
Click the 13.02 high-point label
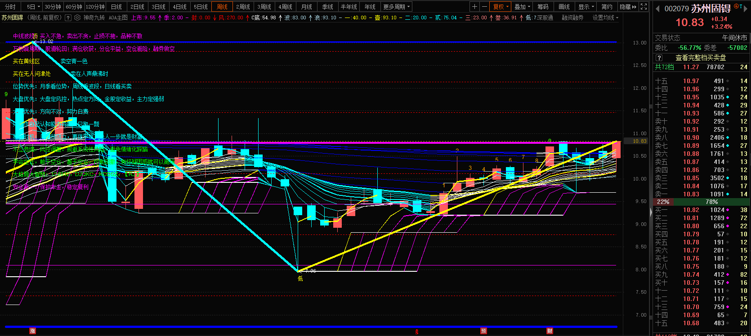(46, 41)
